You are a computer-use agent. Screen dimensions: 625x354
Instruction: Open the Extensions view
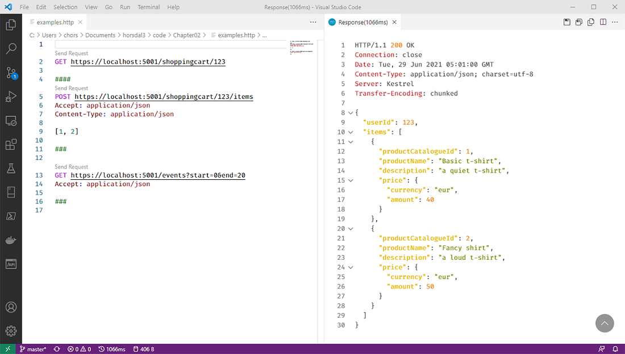pos(11,145)
